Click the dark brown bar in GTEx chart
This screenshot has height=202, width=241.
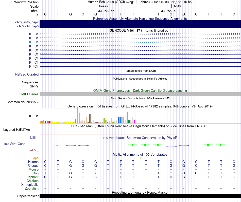tap(90, 118)
